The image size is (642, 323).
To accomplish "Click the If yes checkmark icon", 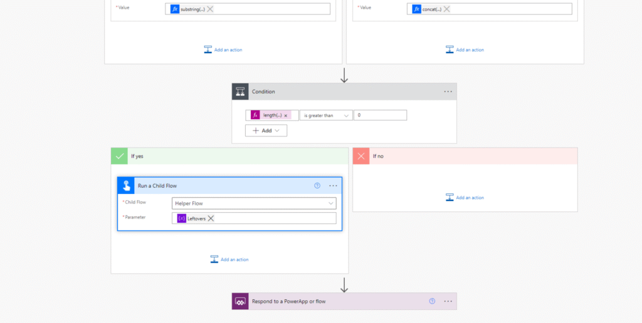I will [119, 156].
